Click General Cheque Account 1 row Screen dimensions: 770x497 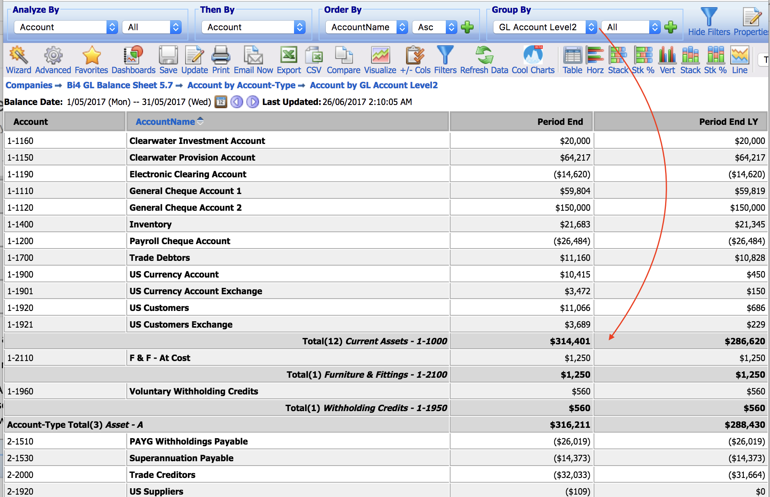385,191
